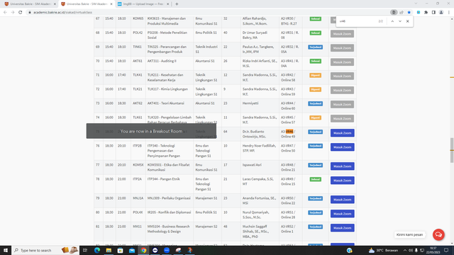Click the orange status badge for TLK211
Image resolution: width=454 pixels, height=255 pixels.
[315, 76]
